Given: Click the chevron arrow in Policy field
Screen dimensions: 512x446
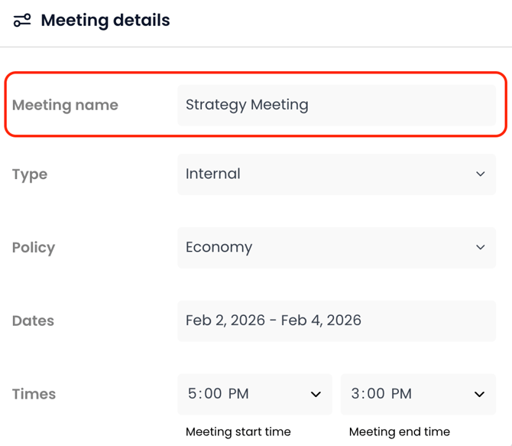Looking at the screenshot, I should pos(480,247).
